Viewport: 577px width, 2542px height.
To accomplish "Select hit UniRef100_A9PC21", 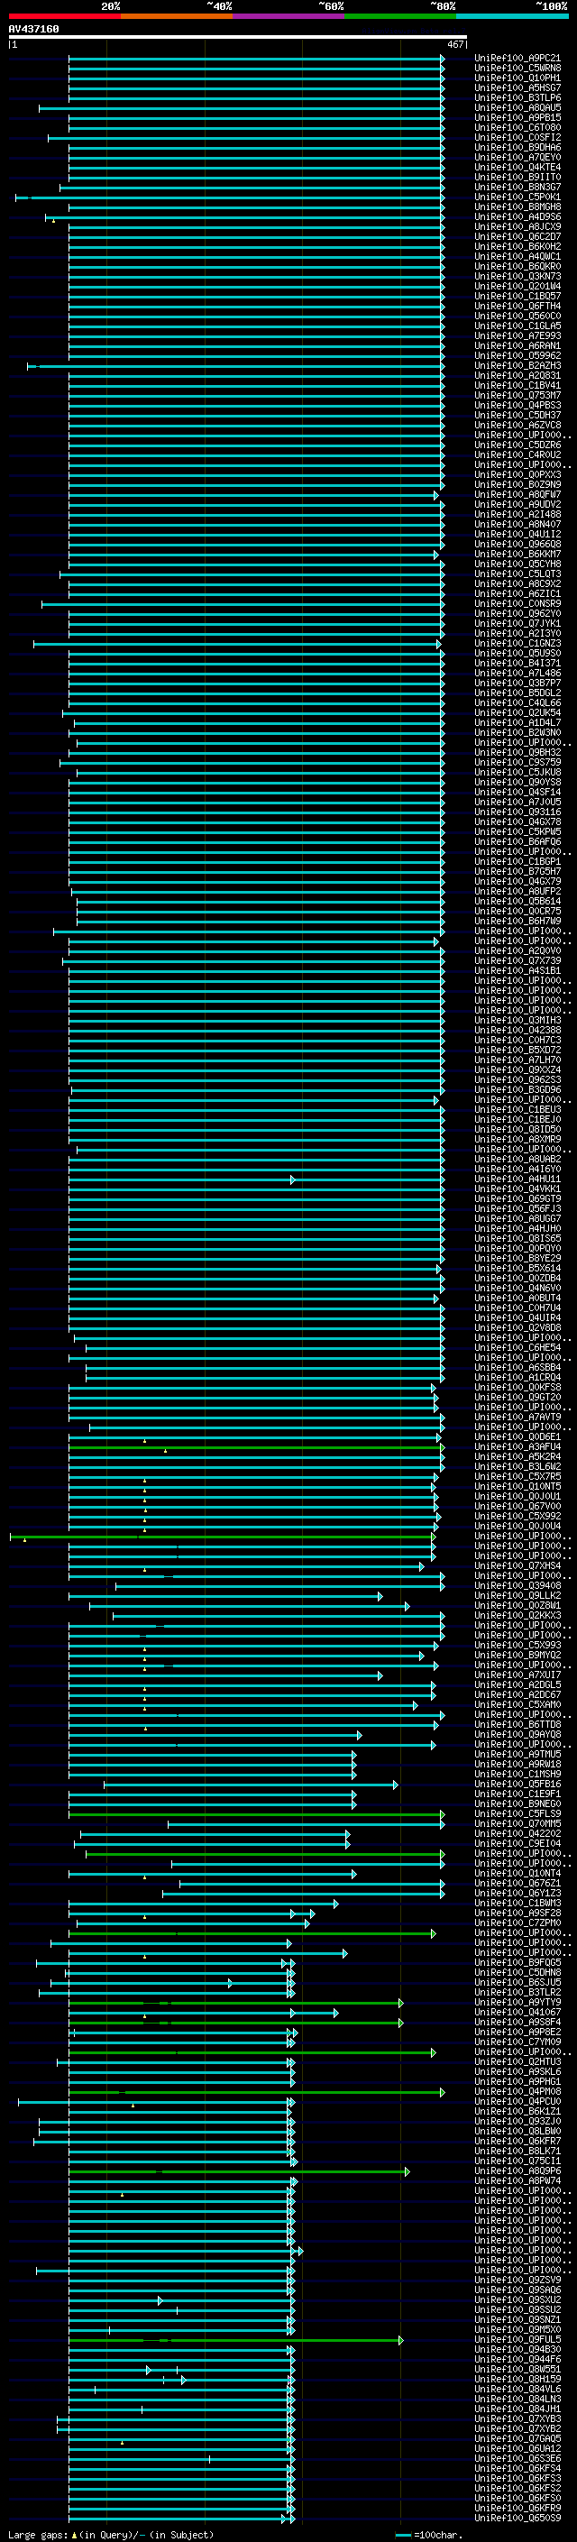I will (517, 59).
